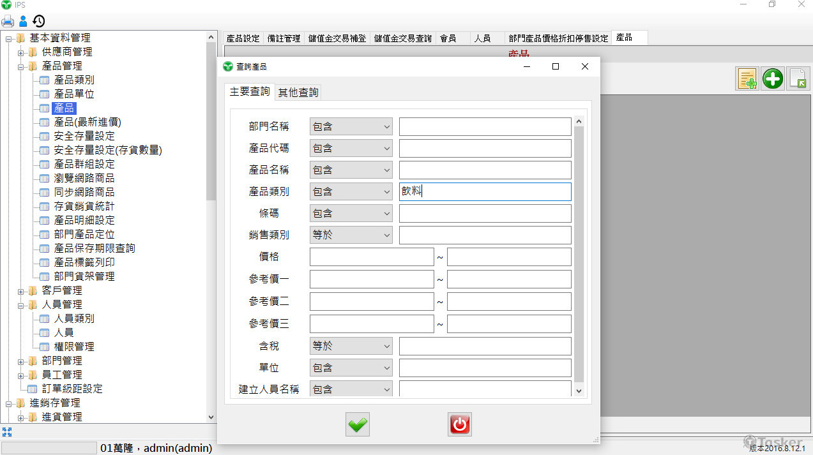Viewport: 813px width, 455px height.
Task: Open the 儲值金交易查詢 tab
Action: click(403, 38)
